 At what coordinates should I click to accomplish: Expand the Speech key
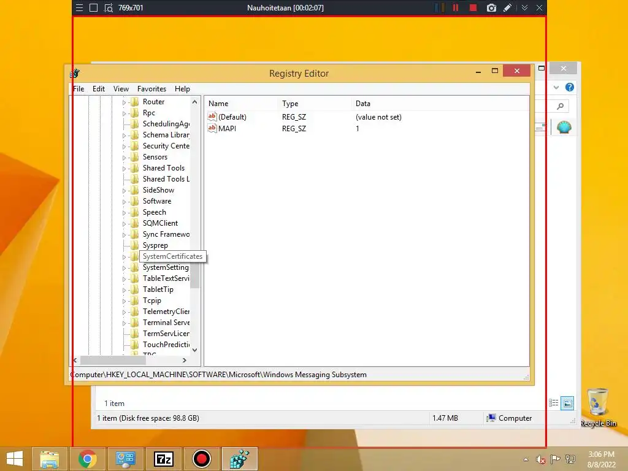(124, 213)
